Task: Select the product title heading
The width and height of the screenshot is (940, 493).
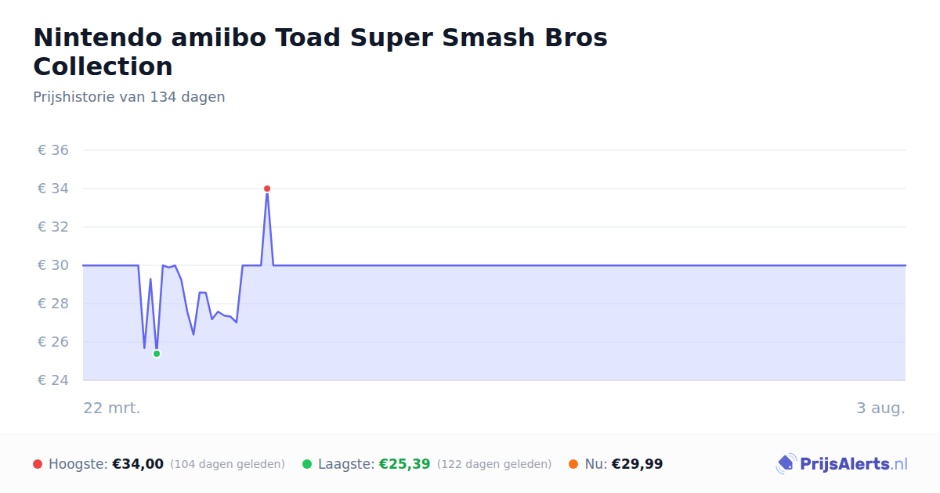Action: [x=320, y=52]
